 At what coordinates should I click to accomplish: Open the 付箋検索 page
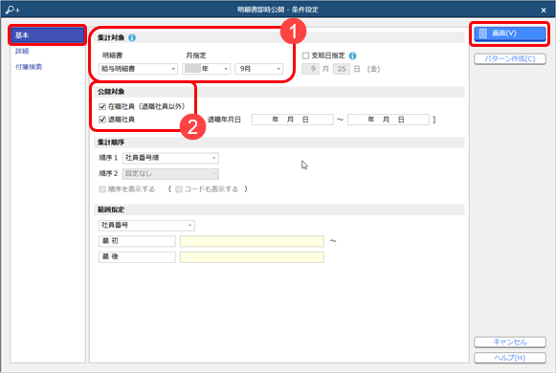tap(29, 67)
